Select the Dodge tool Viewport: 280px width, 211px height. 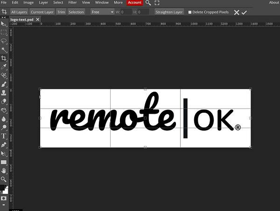coord(3,127)
